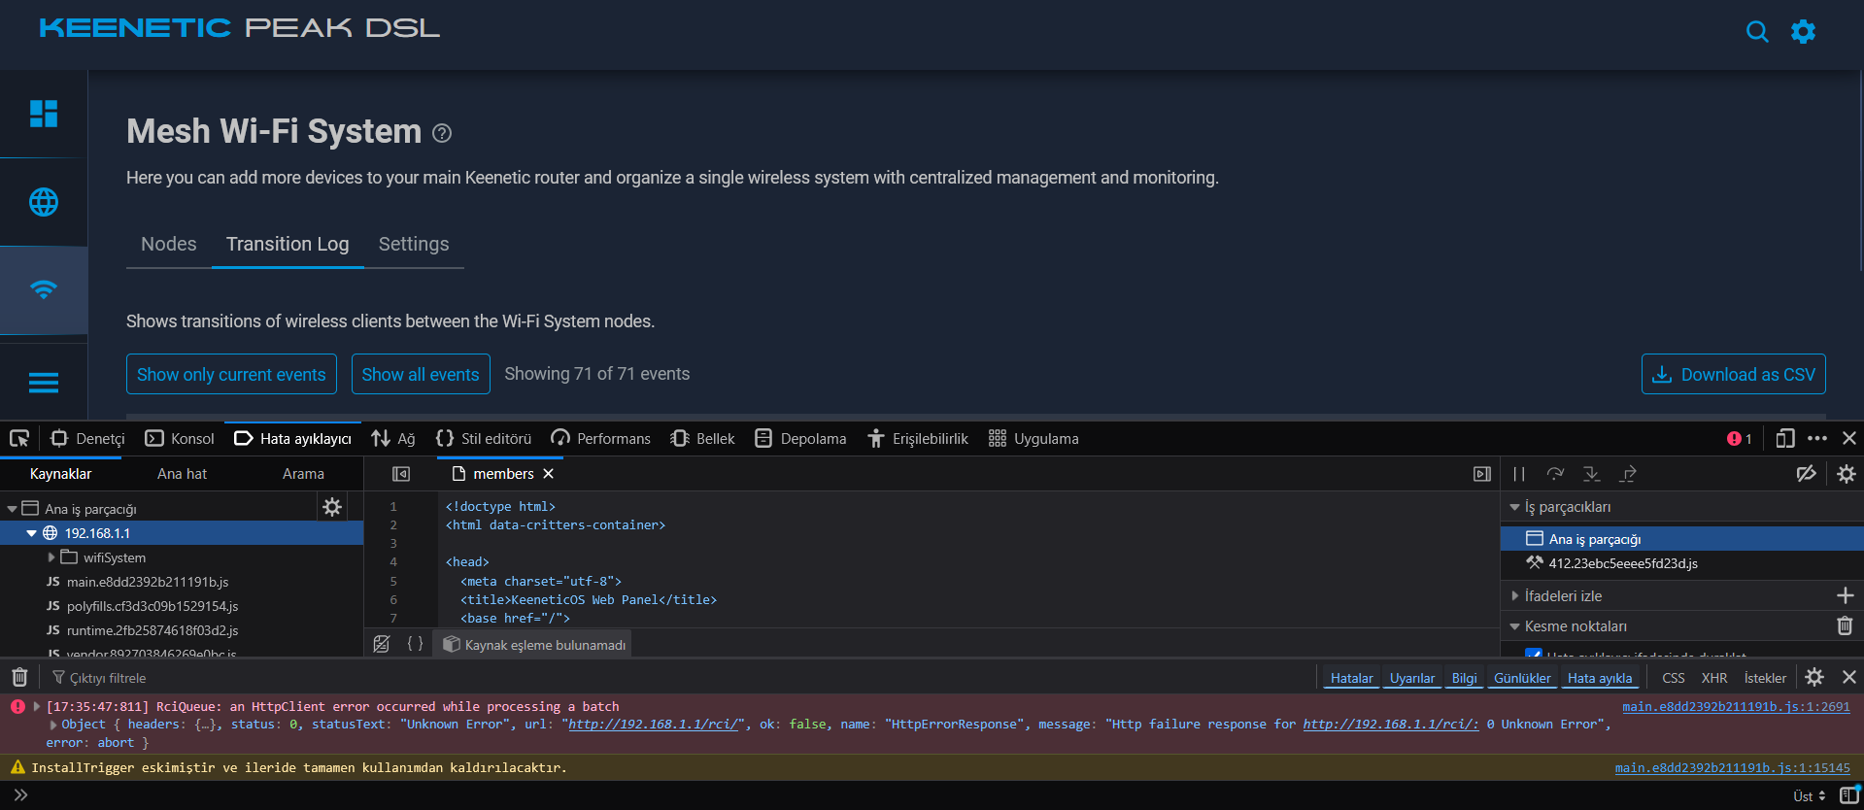This screenshot has height=810, width=1864.
Task: Pretty print source with braces icon
Action: click(x=415, y=644)
